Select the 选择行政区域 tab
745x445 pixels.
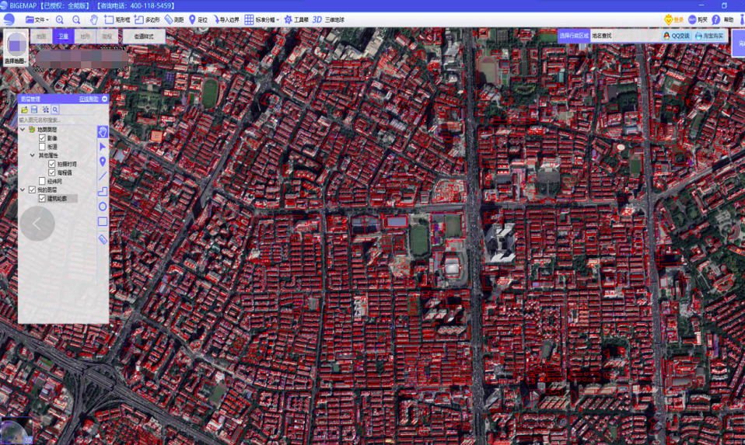573,36
